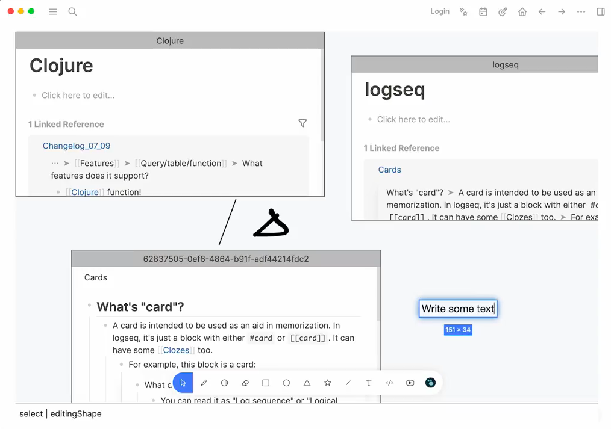
Task: Choose the Select arrow tool
Action: (x=183, y=383)
